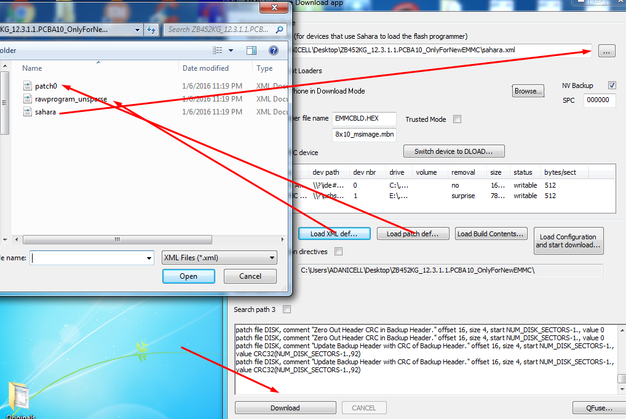Sort files by Type column
This screenshot has height=419, width=626.
coord(264,68)
